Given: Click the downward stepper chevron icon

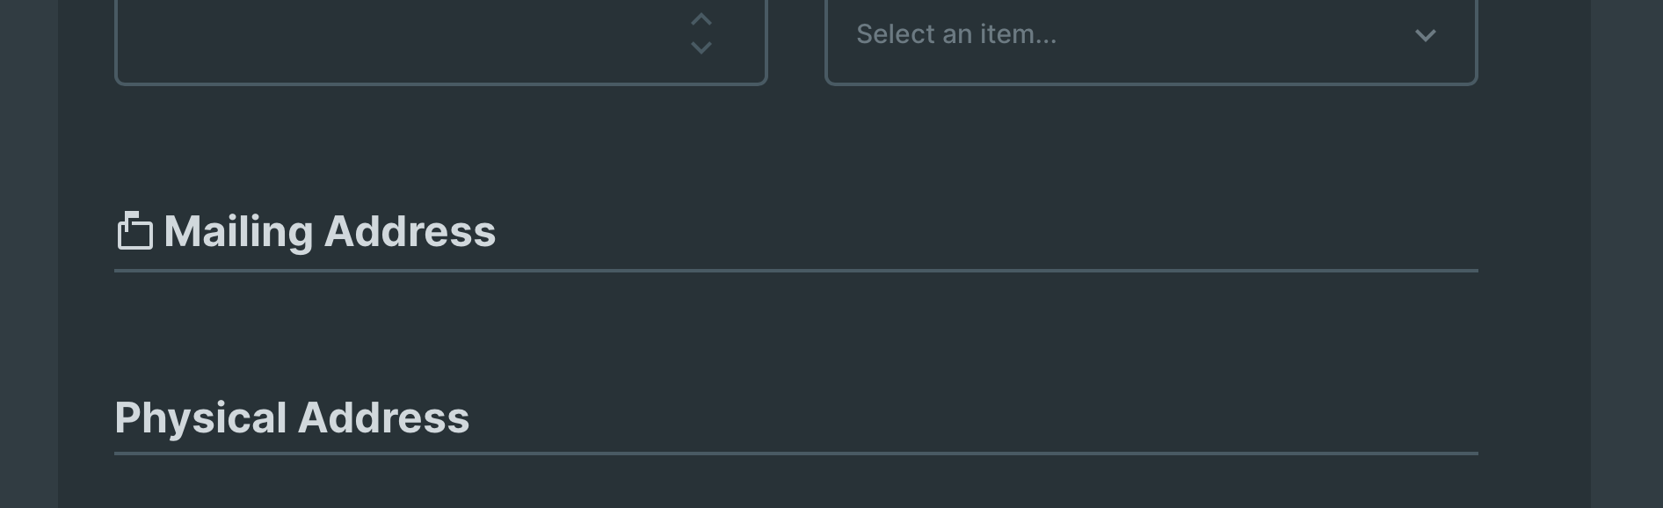Looking at the screenshot, I should pos(701,49).
